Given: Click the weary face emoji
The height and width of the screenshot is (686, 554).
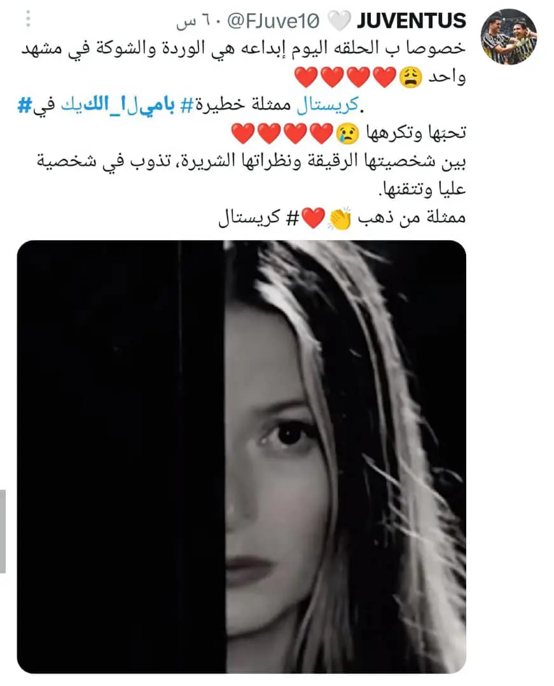Looking at the screenshot, I should 410,77.
